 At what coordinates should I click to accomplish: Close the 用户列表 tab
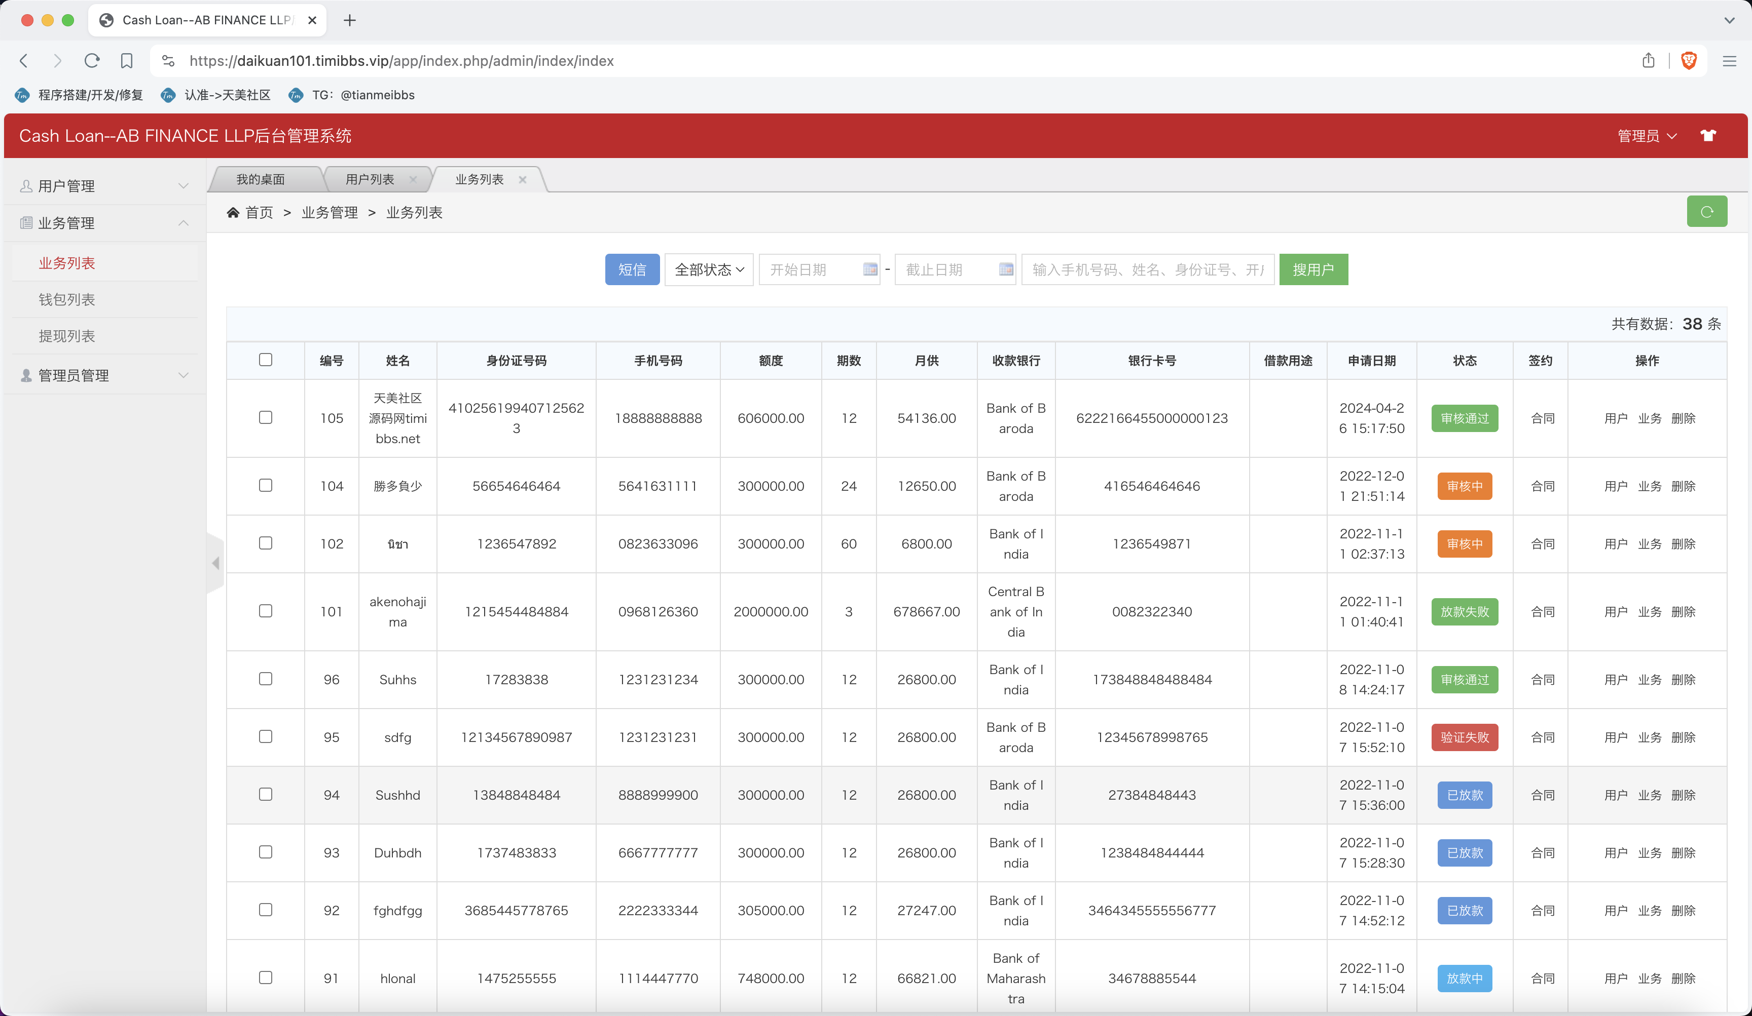click(413, 179)
